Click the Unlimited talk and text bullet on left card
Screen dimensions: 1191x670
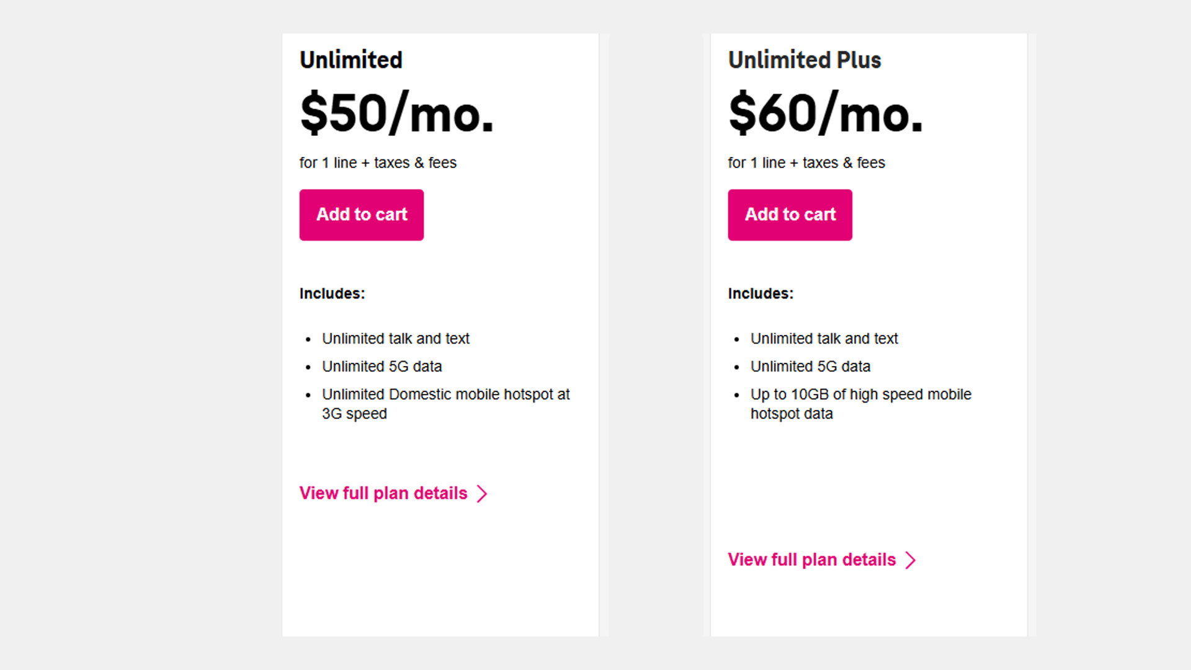click(396, 339)
